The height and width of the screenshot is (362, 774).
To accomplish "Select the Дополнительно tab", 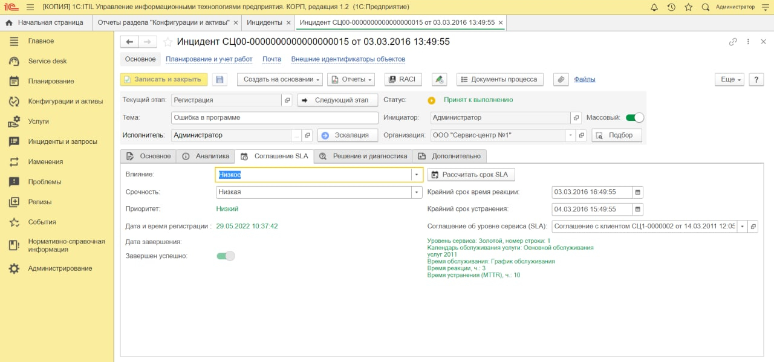I will [450, 156].
